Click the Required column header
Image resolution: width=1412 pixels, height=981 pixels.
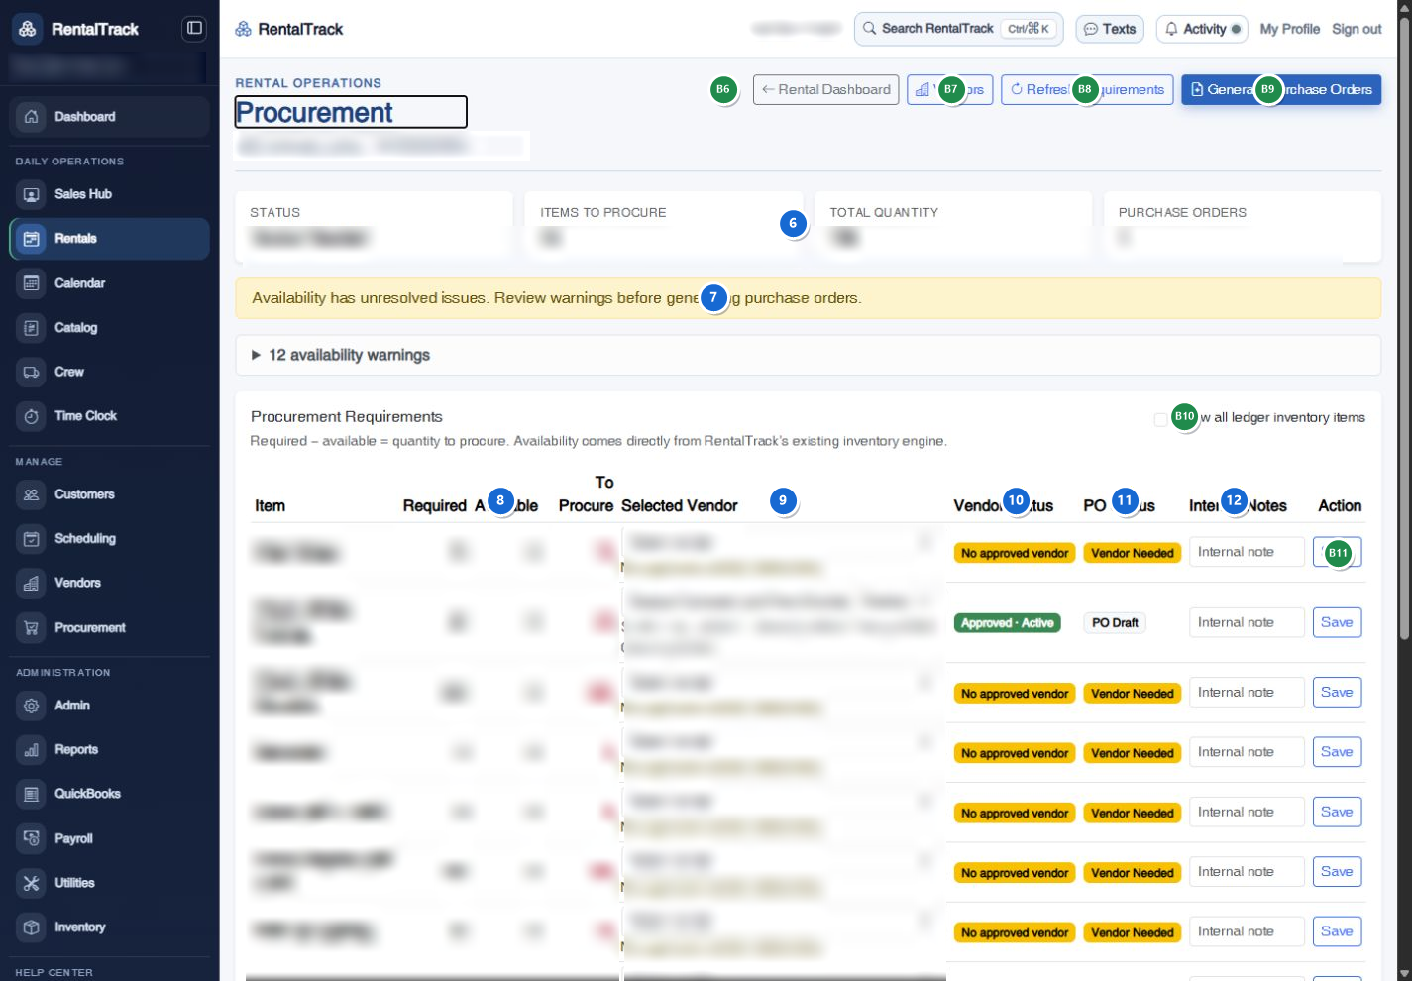[434, 506]
